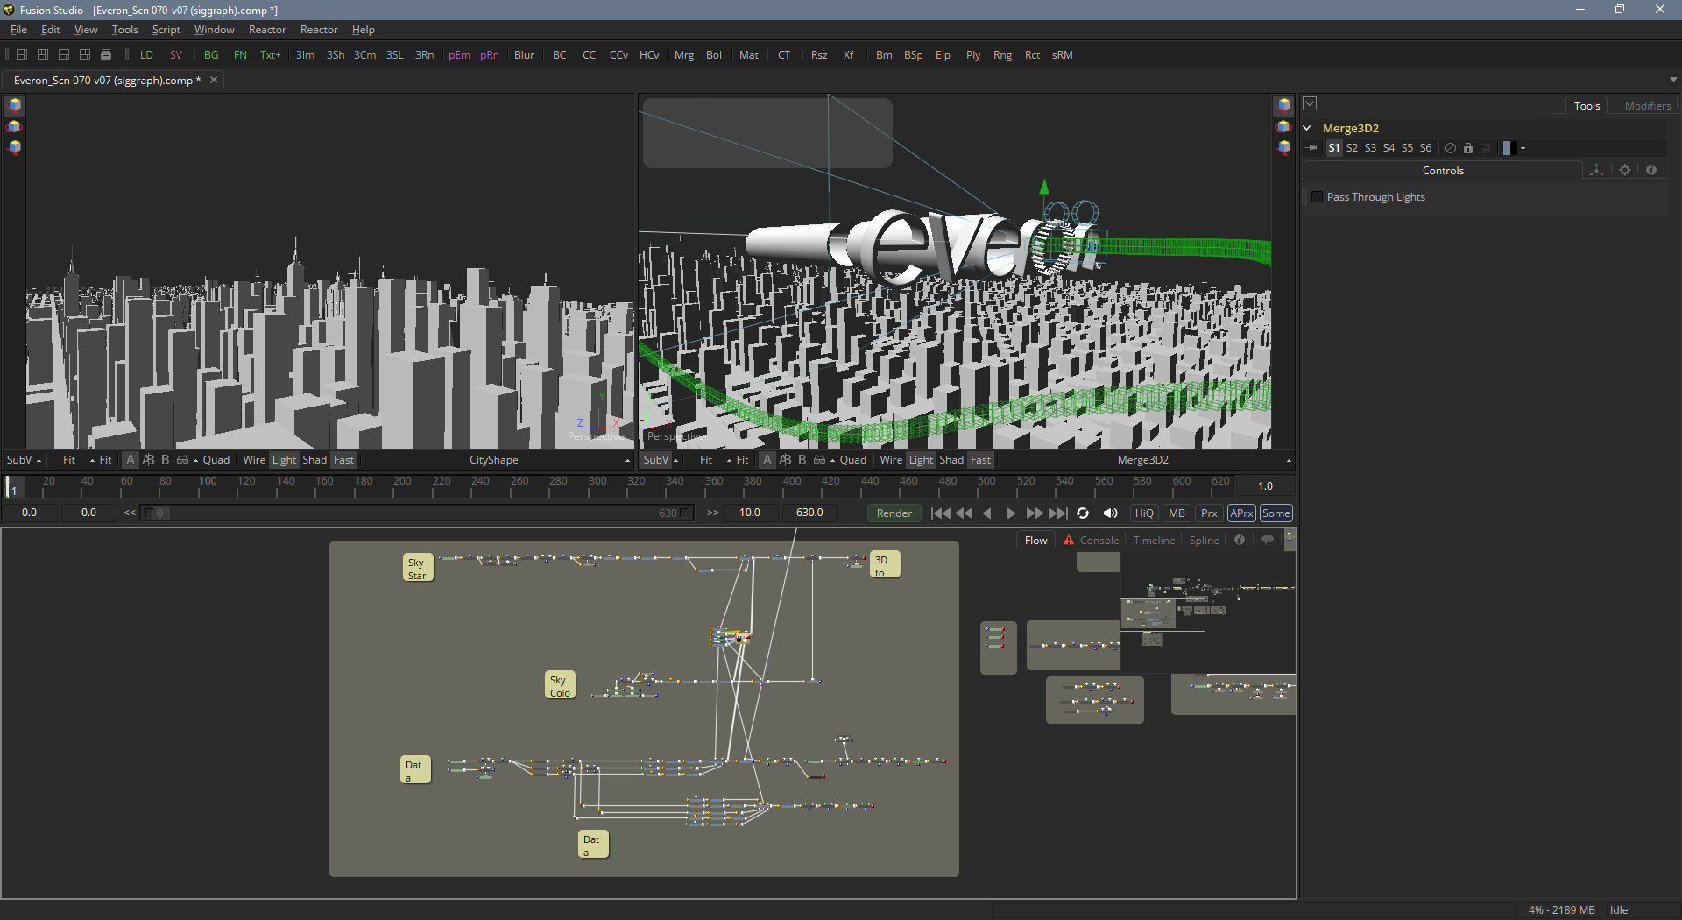
Task: Add a Polygon mask via Ply
Action: (973, 54)
